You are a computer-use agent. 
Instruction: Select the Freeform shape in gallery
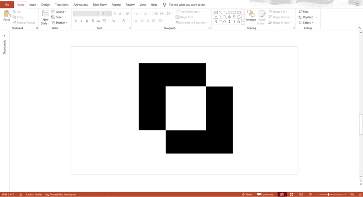(239, 17)
